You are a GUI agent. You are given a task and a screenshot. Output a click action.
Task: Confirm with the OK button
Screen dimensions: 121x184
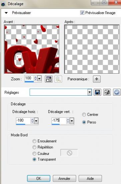pyautogui.click(x=39, y=179)
